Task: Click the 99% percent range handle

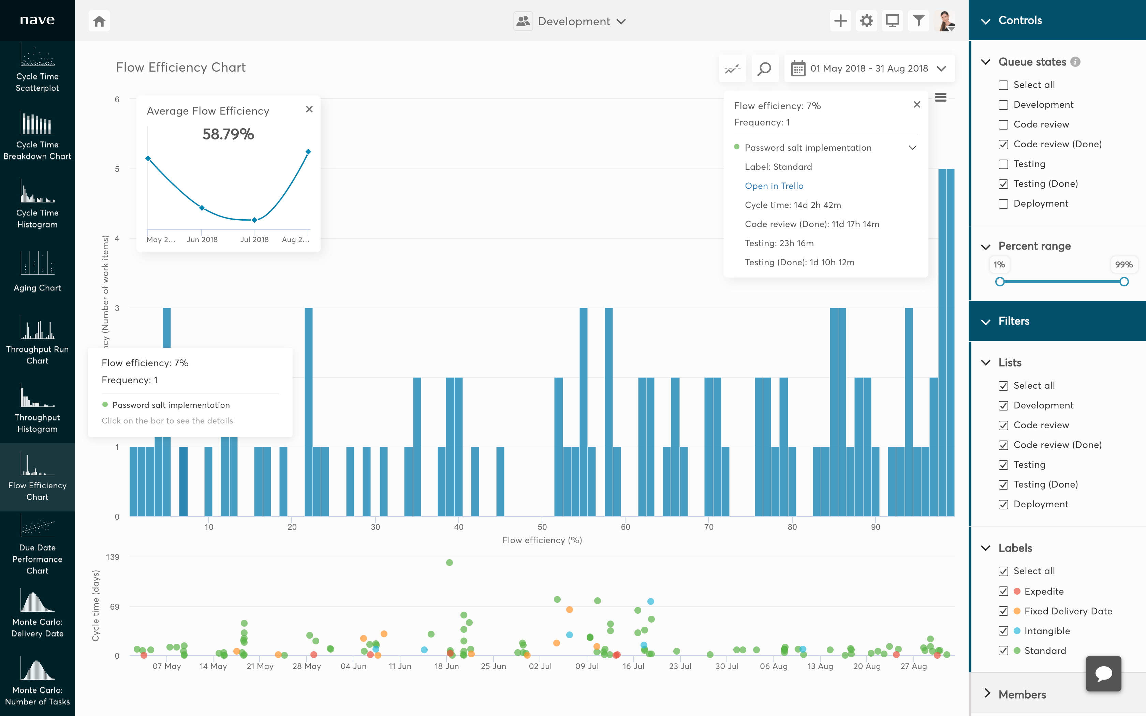Action: pyautogui.click(x=1124, y=282)
